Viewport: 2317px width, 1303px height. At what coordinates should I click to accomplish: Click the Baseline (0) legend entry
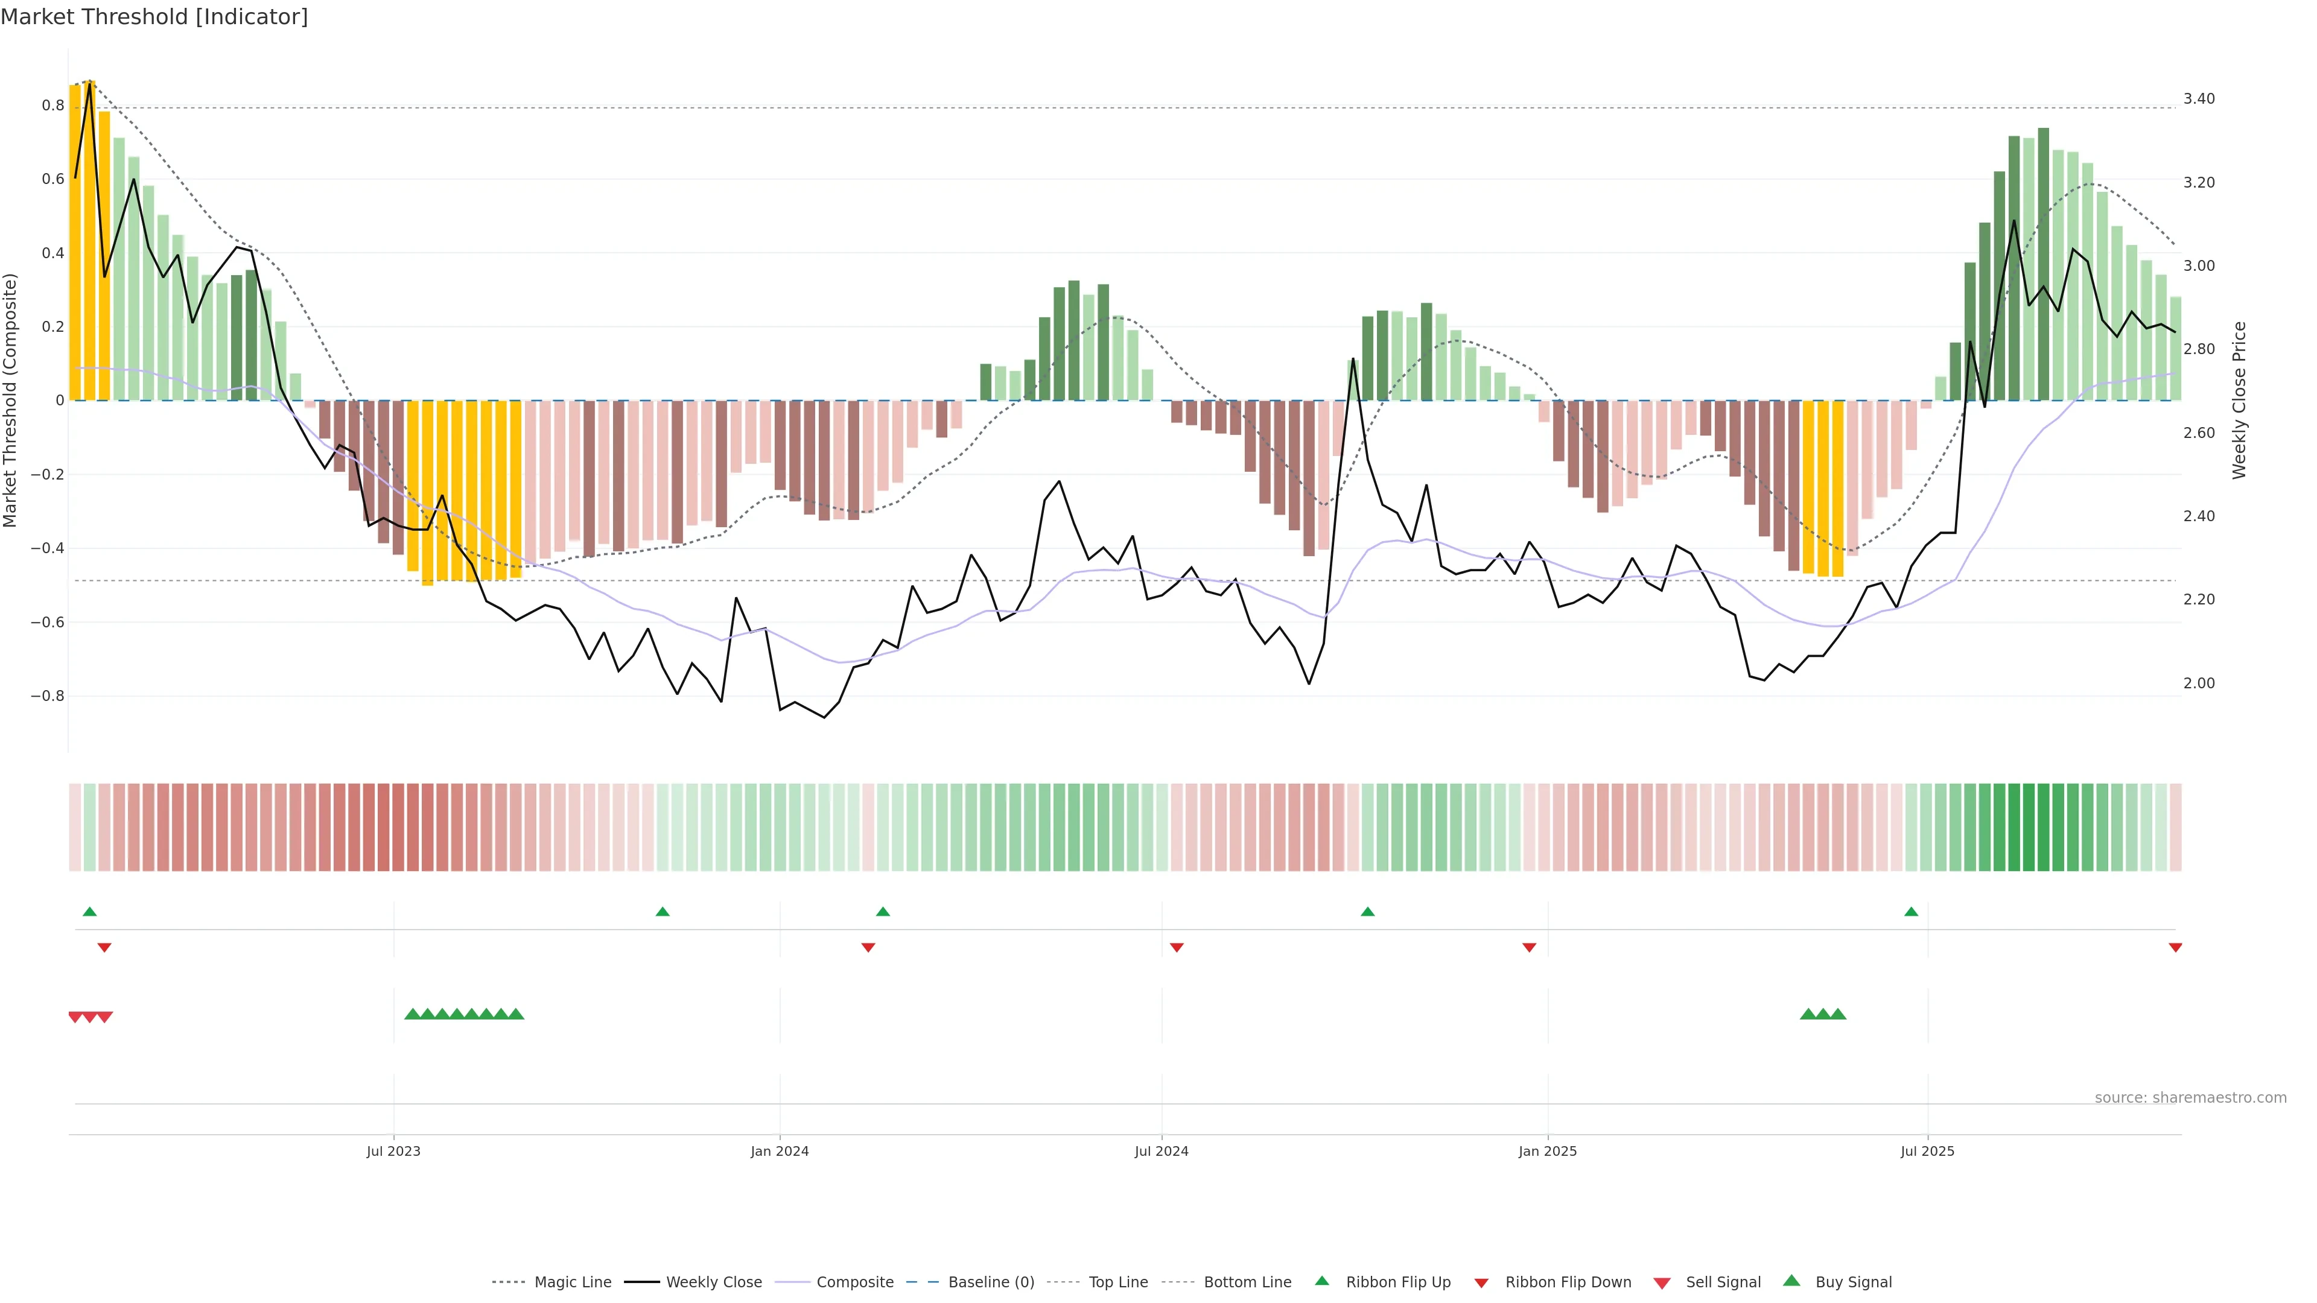pos(990,1281)
